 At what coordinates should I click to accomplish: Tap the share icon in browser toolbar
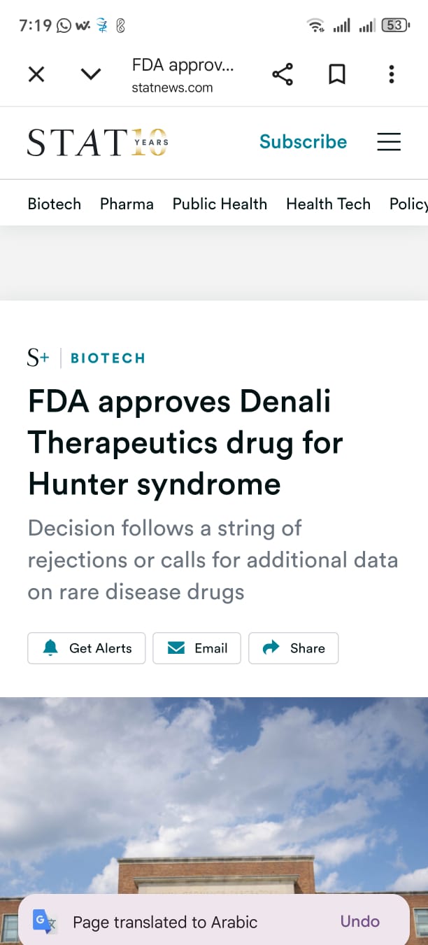pos(283,74)
